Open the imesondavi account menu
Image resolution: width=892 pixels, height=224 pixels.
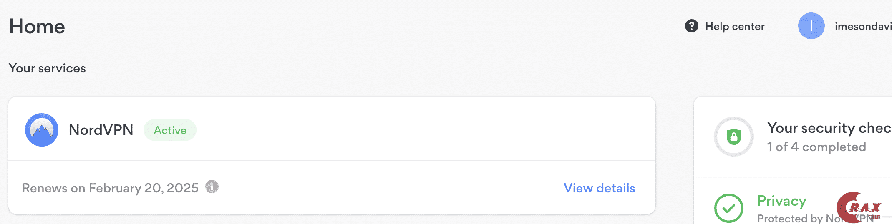[x=863, y=27]
